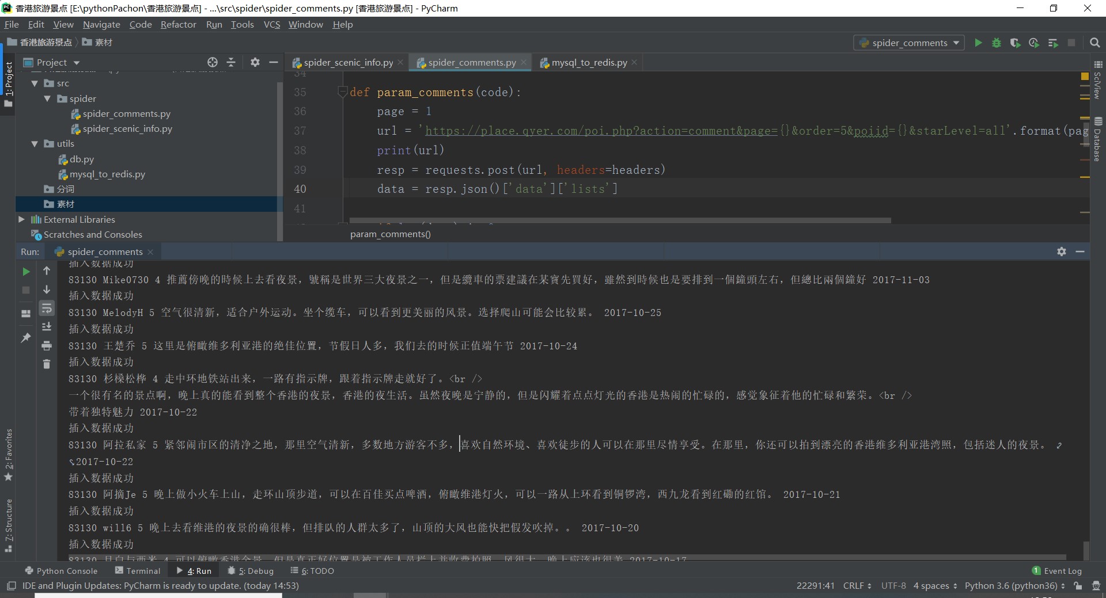Click the locate-file target icon in Project panel
1106x598 pixels.
pyautogui.click(x=212, y=62)
